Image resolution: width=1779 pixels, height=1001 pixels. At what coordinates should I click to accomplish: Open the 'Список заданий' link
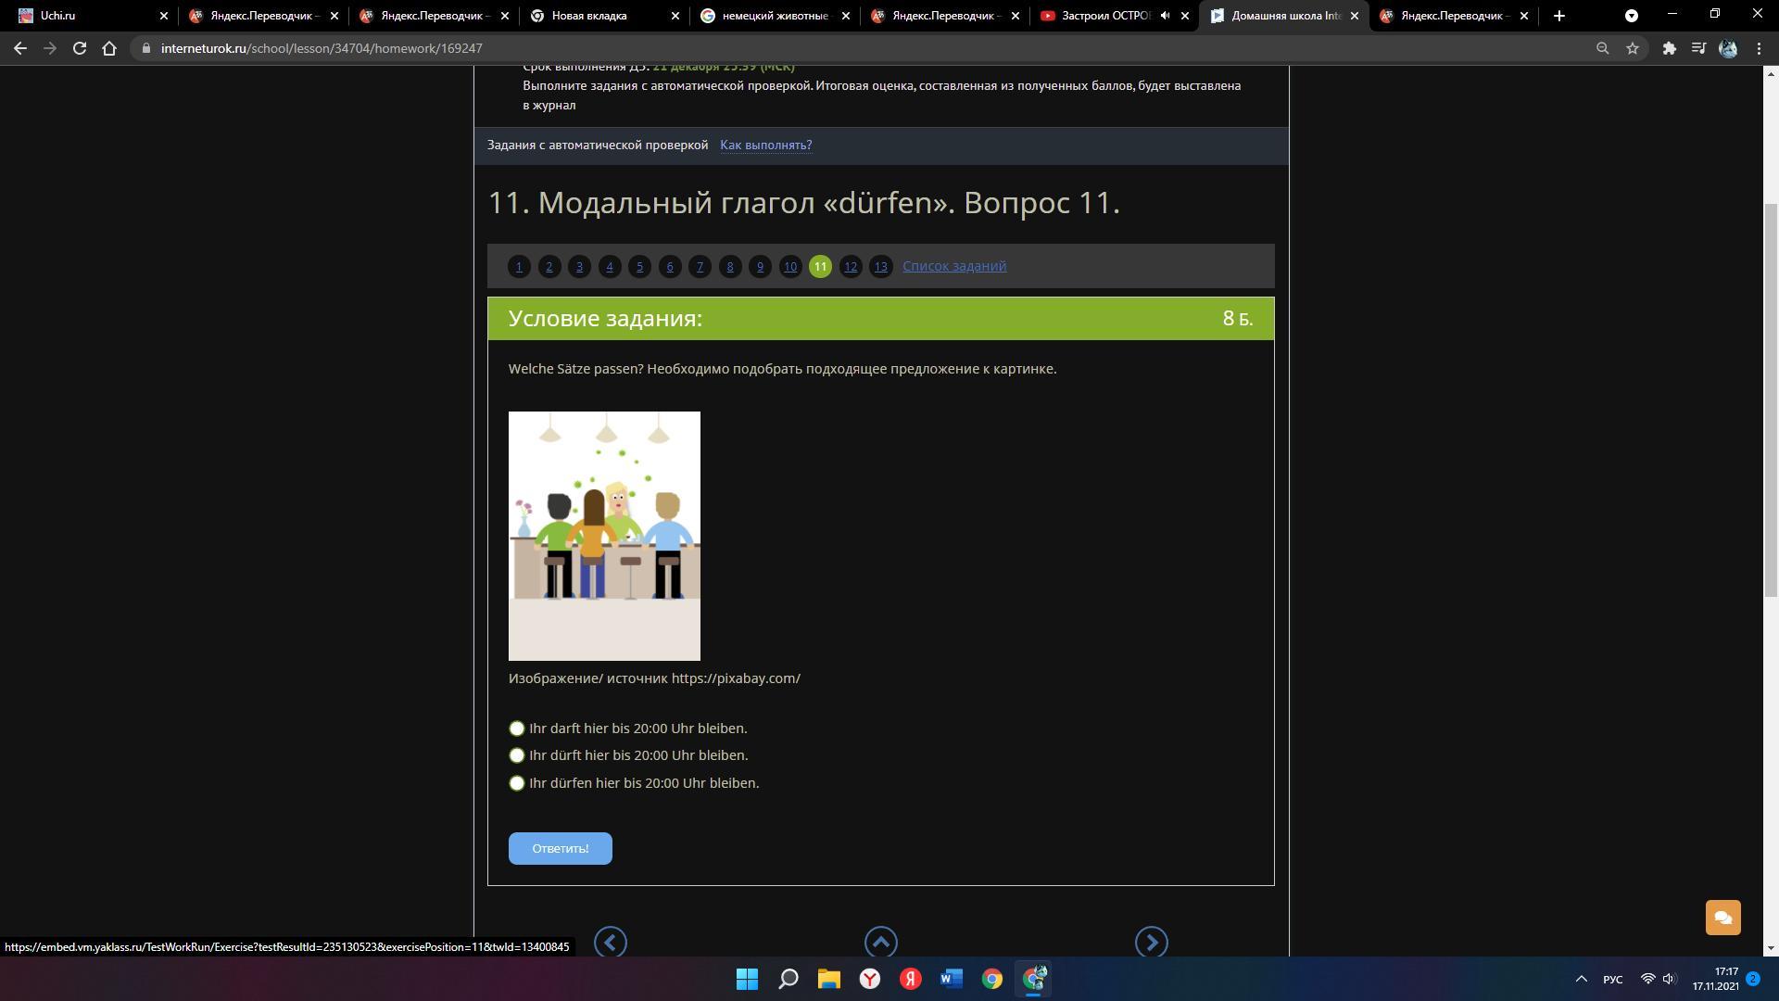click(x=954, y=266)
